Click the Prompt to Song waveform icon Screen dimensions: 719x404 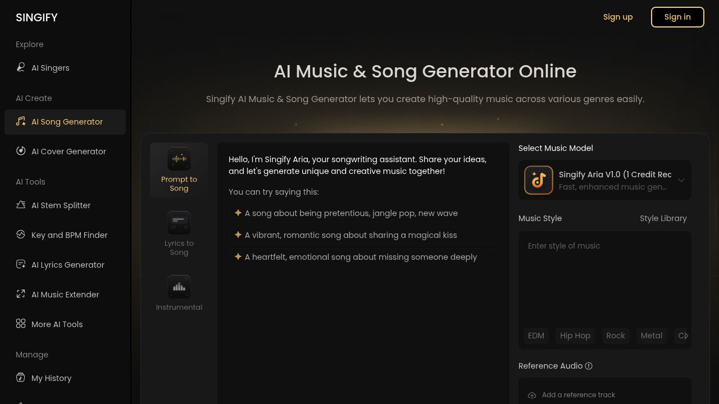pos(179,159)
